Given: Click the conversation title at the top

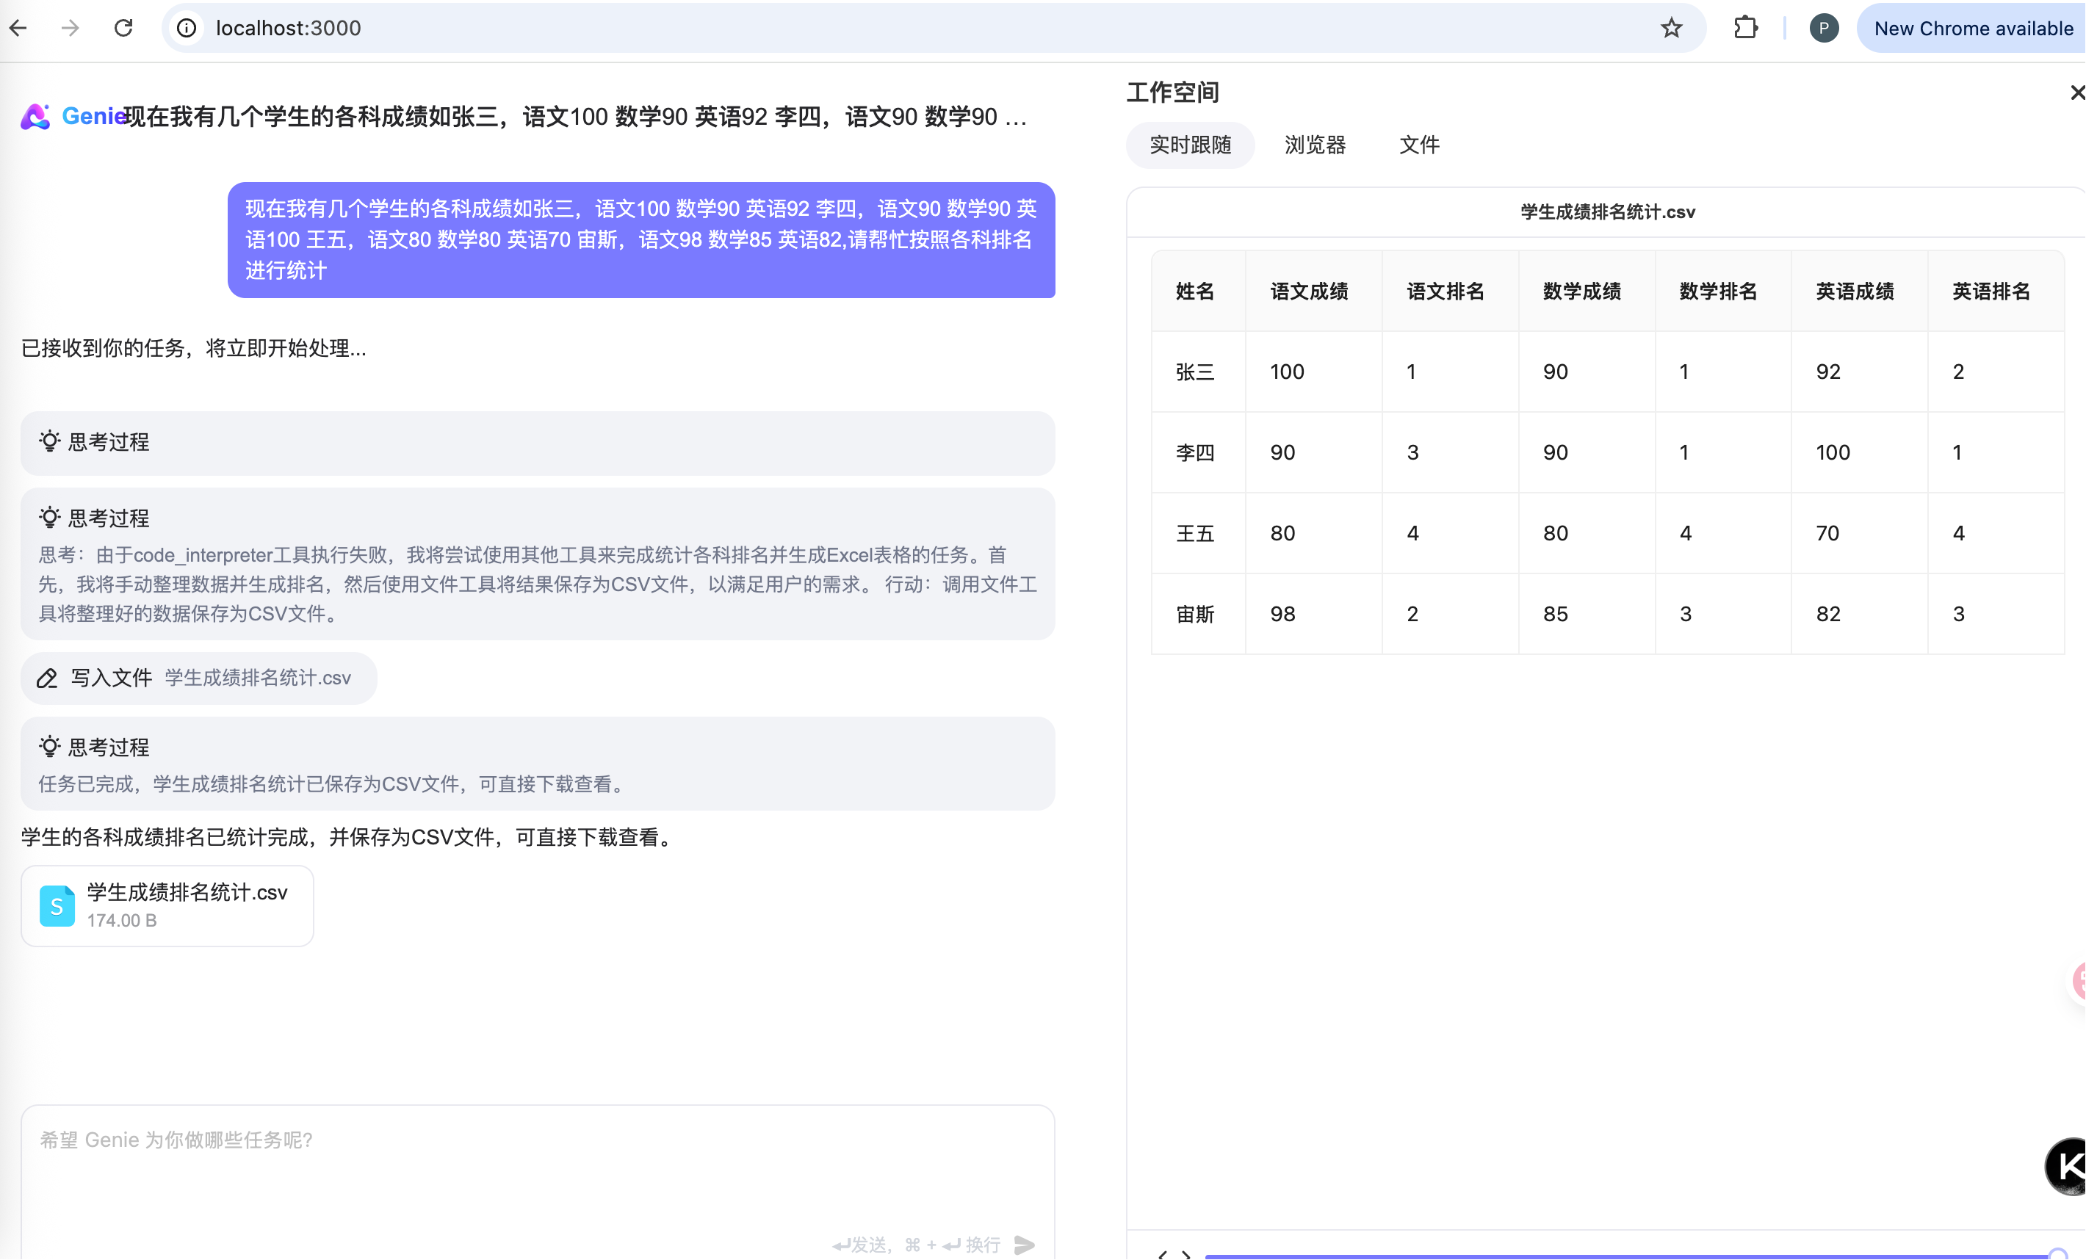Looking at the screenshot, I should pos(576,117).
